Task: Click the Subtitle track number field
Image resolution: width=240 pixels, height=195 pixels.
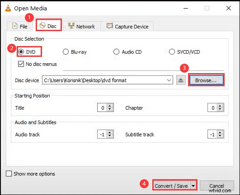Action: 213,134
